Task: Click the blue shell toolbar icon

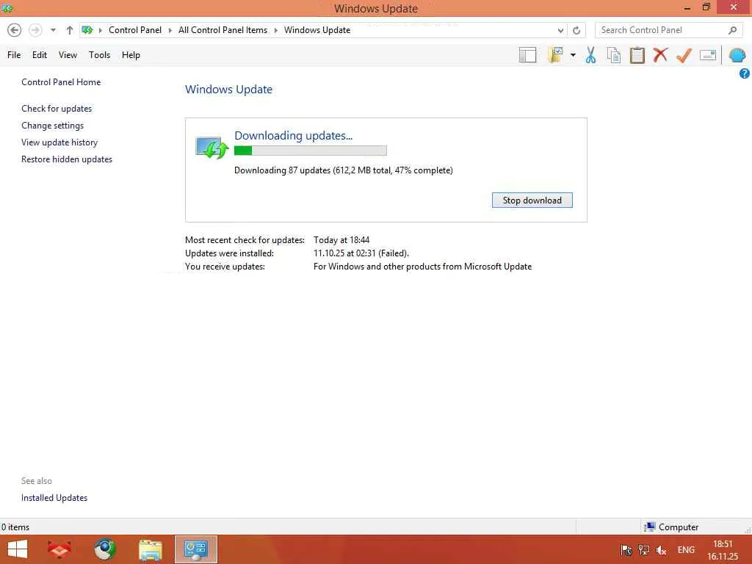Action: 737,55
